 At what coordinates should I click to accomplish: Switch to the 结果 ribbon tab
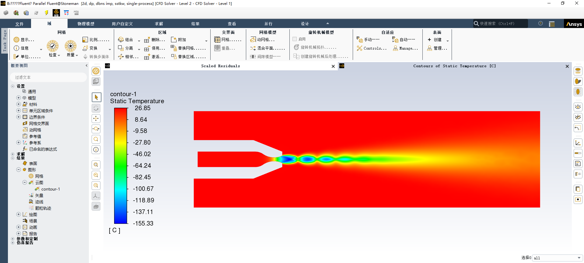195,24
